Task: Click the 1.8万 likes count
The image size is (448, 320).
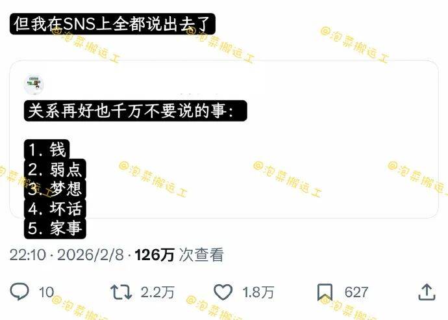Action: [258, 292]
